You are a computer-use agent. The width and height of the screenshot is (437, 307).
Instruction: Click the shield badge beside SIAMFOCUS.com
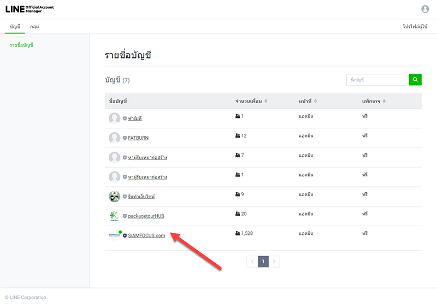click(x=125, y=236)
